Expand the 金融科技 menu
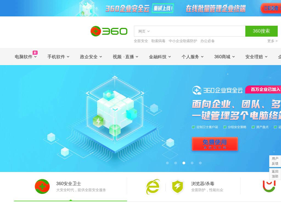The image size is (281, 210). click(160, 57)
